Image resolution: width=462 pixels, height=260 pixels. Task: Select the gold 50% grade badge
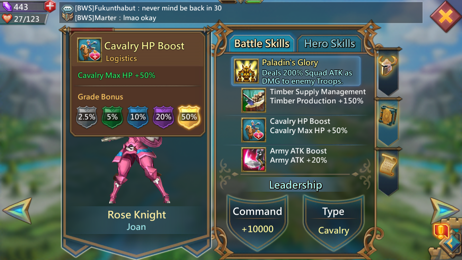pos(189,117)
